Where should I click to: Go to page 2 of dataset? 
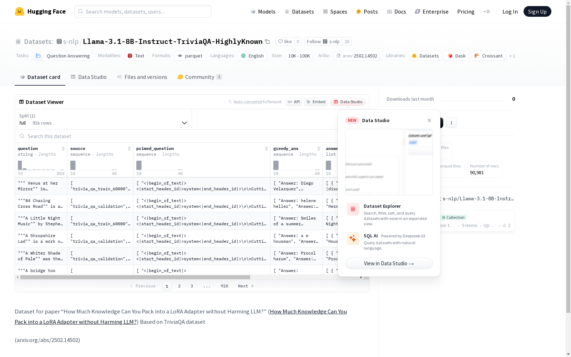tap(179, 286)
